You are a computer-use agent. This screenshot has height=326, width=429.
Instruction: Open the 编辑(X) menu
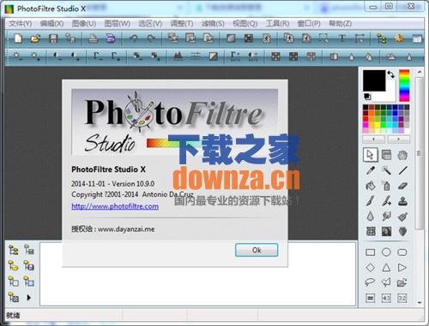tap(51, 24)
